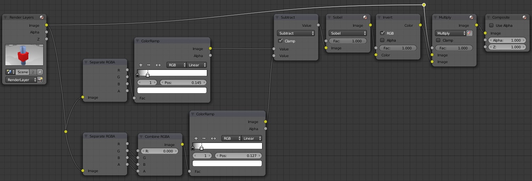Image resolution: width=532 pixels, height=181 pixels.
Task: Collapse the Sobel node
Action: (329, 17)
